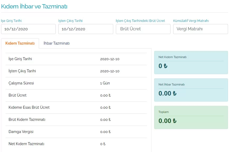Click the 1 Gün value in the table
The width and height of the screenshot is (232, 152).
pyautogui.click(x=105, y=83)
